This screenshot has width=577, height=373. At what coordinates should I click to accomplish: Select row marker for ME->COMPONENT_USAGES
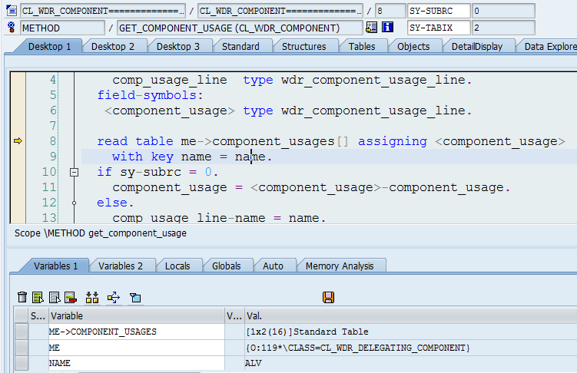[x=22, y=332]
